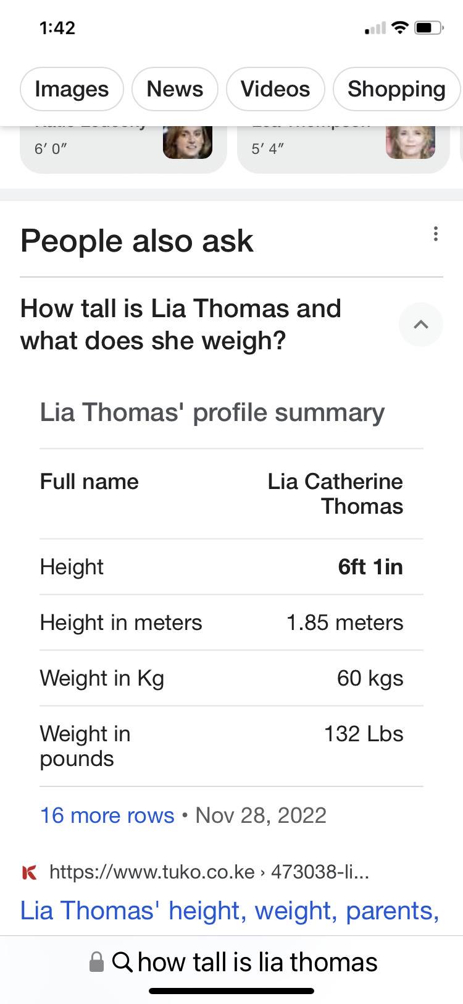The image size is (463, 1004).
Task: Tap the 5′ 4″ person thumbnail
Action: click(411, 142)
